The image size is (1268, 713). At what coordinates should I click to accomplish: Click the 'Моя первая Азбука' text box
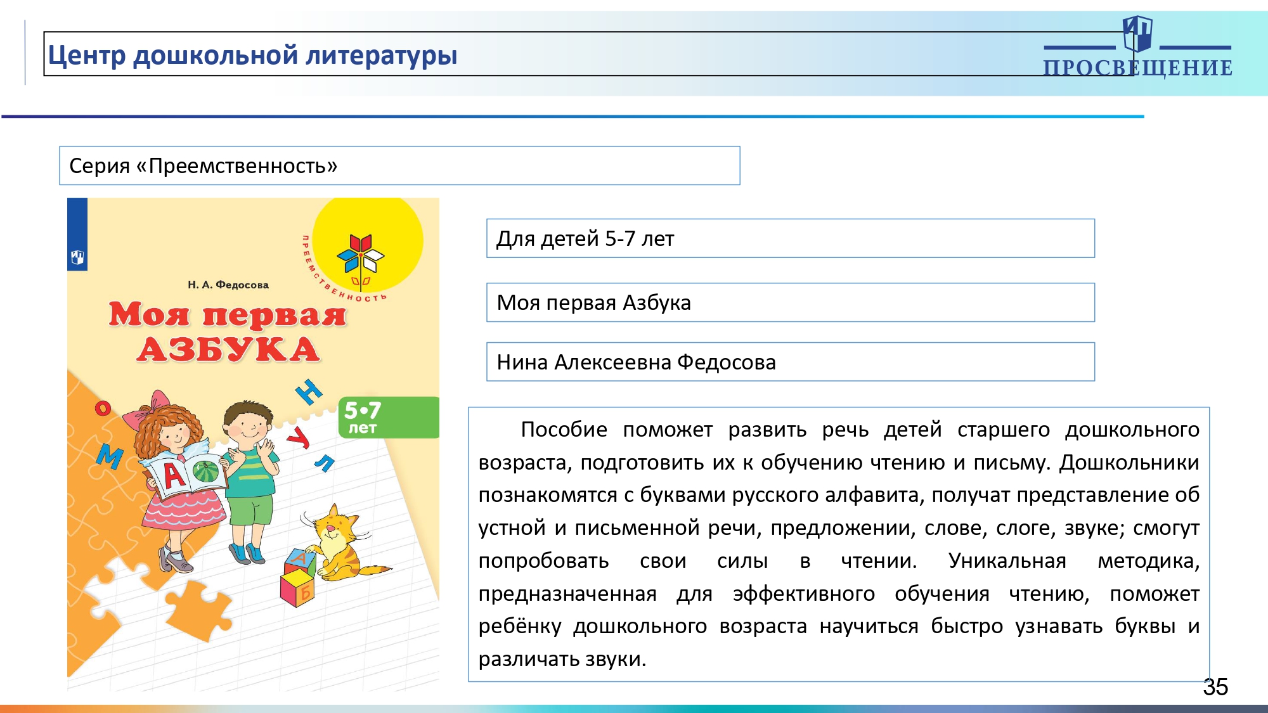pos(791,302)
